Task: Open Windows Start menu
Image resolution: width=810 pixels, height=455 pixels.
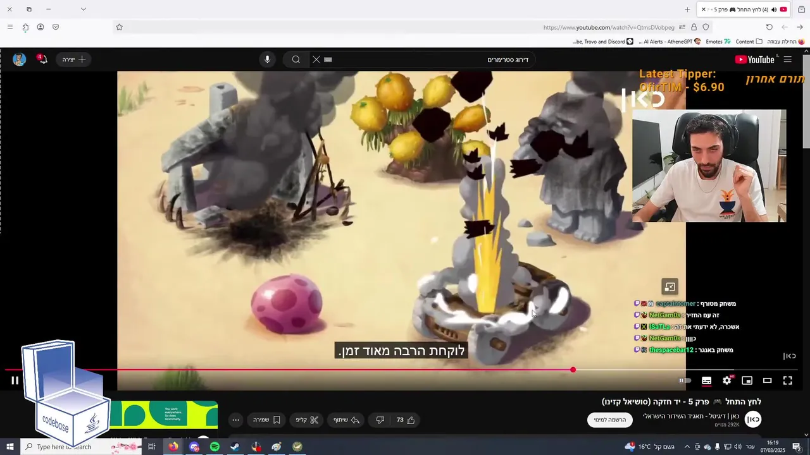Action: tap(9, 447)
